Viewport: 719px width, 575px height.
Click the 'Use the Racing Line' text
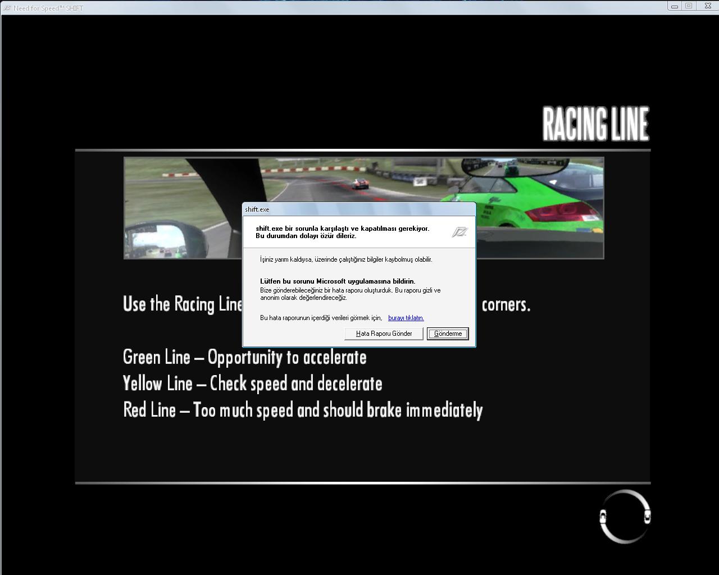pyautogui.click(x=183, y=304)
